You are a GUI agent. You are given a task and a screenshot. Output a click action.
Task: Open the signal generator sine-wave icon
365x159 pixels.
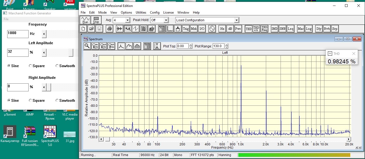point(212,29)
